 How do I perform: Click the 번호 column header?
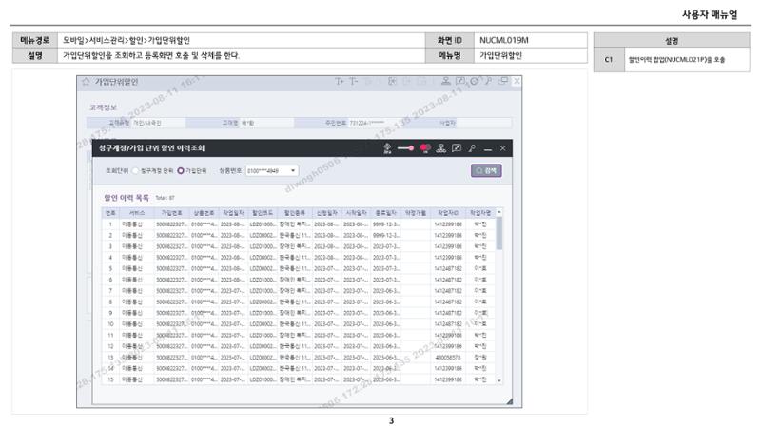(x=110, y=213)
